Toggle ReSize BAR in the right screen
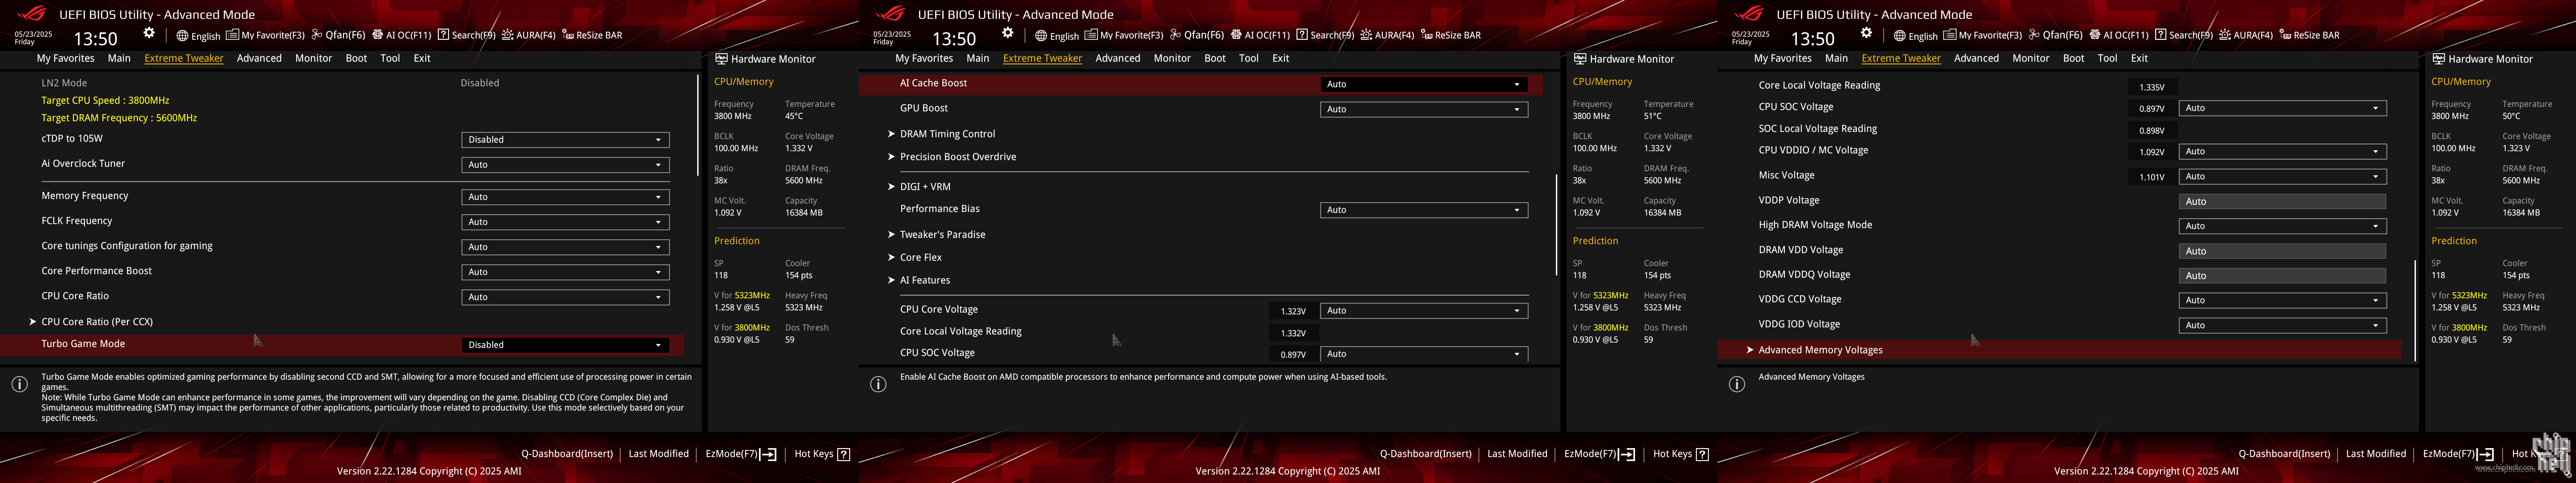Image resolution: width=2576 pixels, height=483 pixels. 2309,35
